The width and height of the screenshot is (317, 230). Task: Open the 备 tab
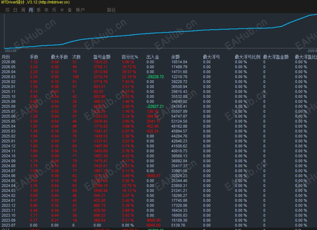pyautogui.click(x=70, y=10)
